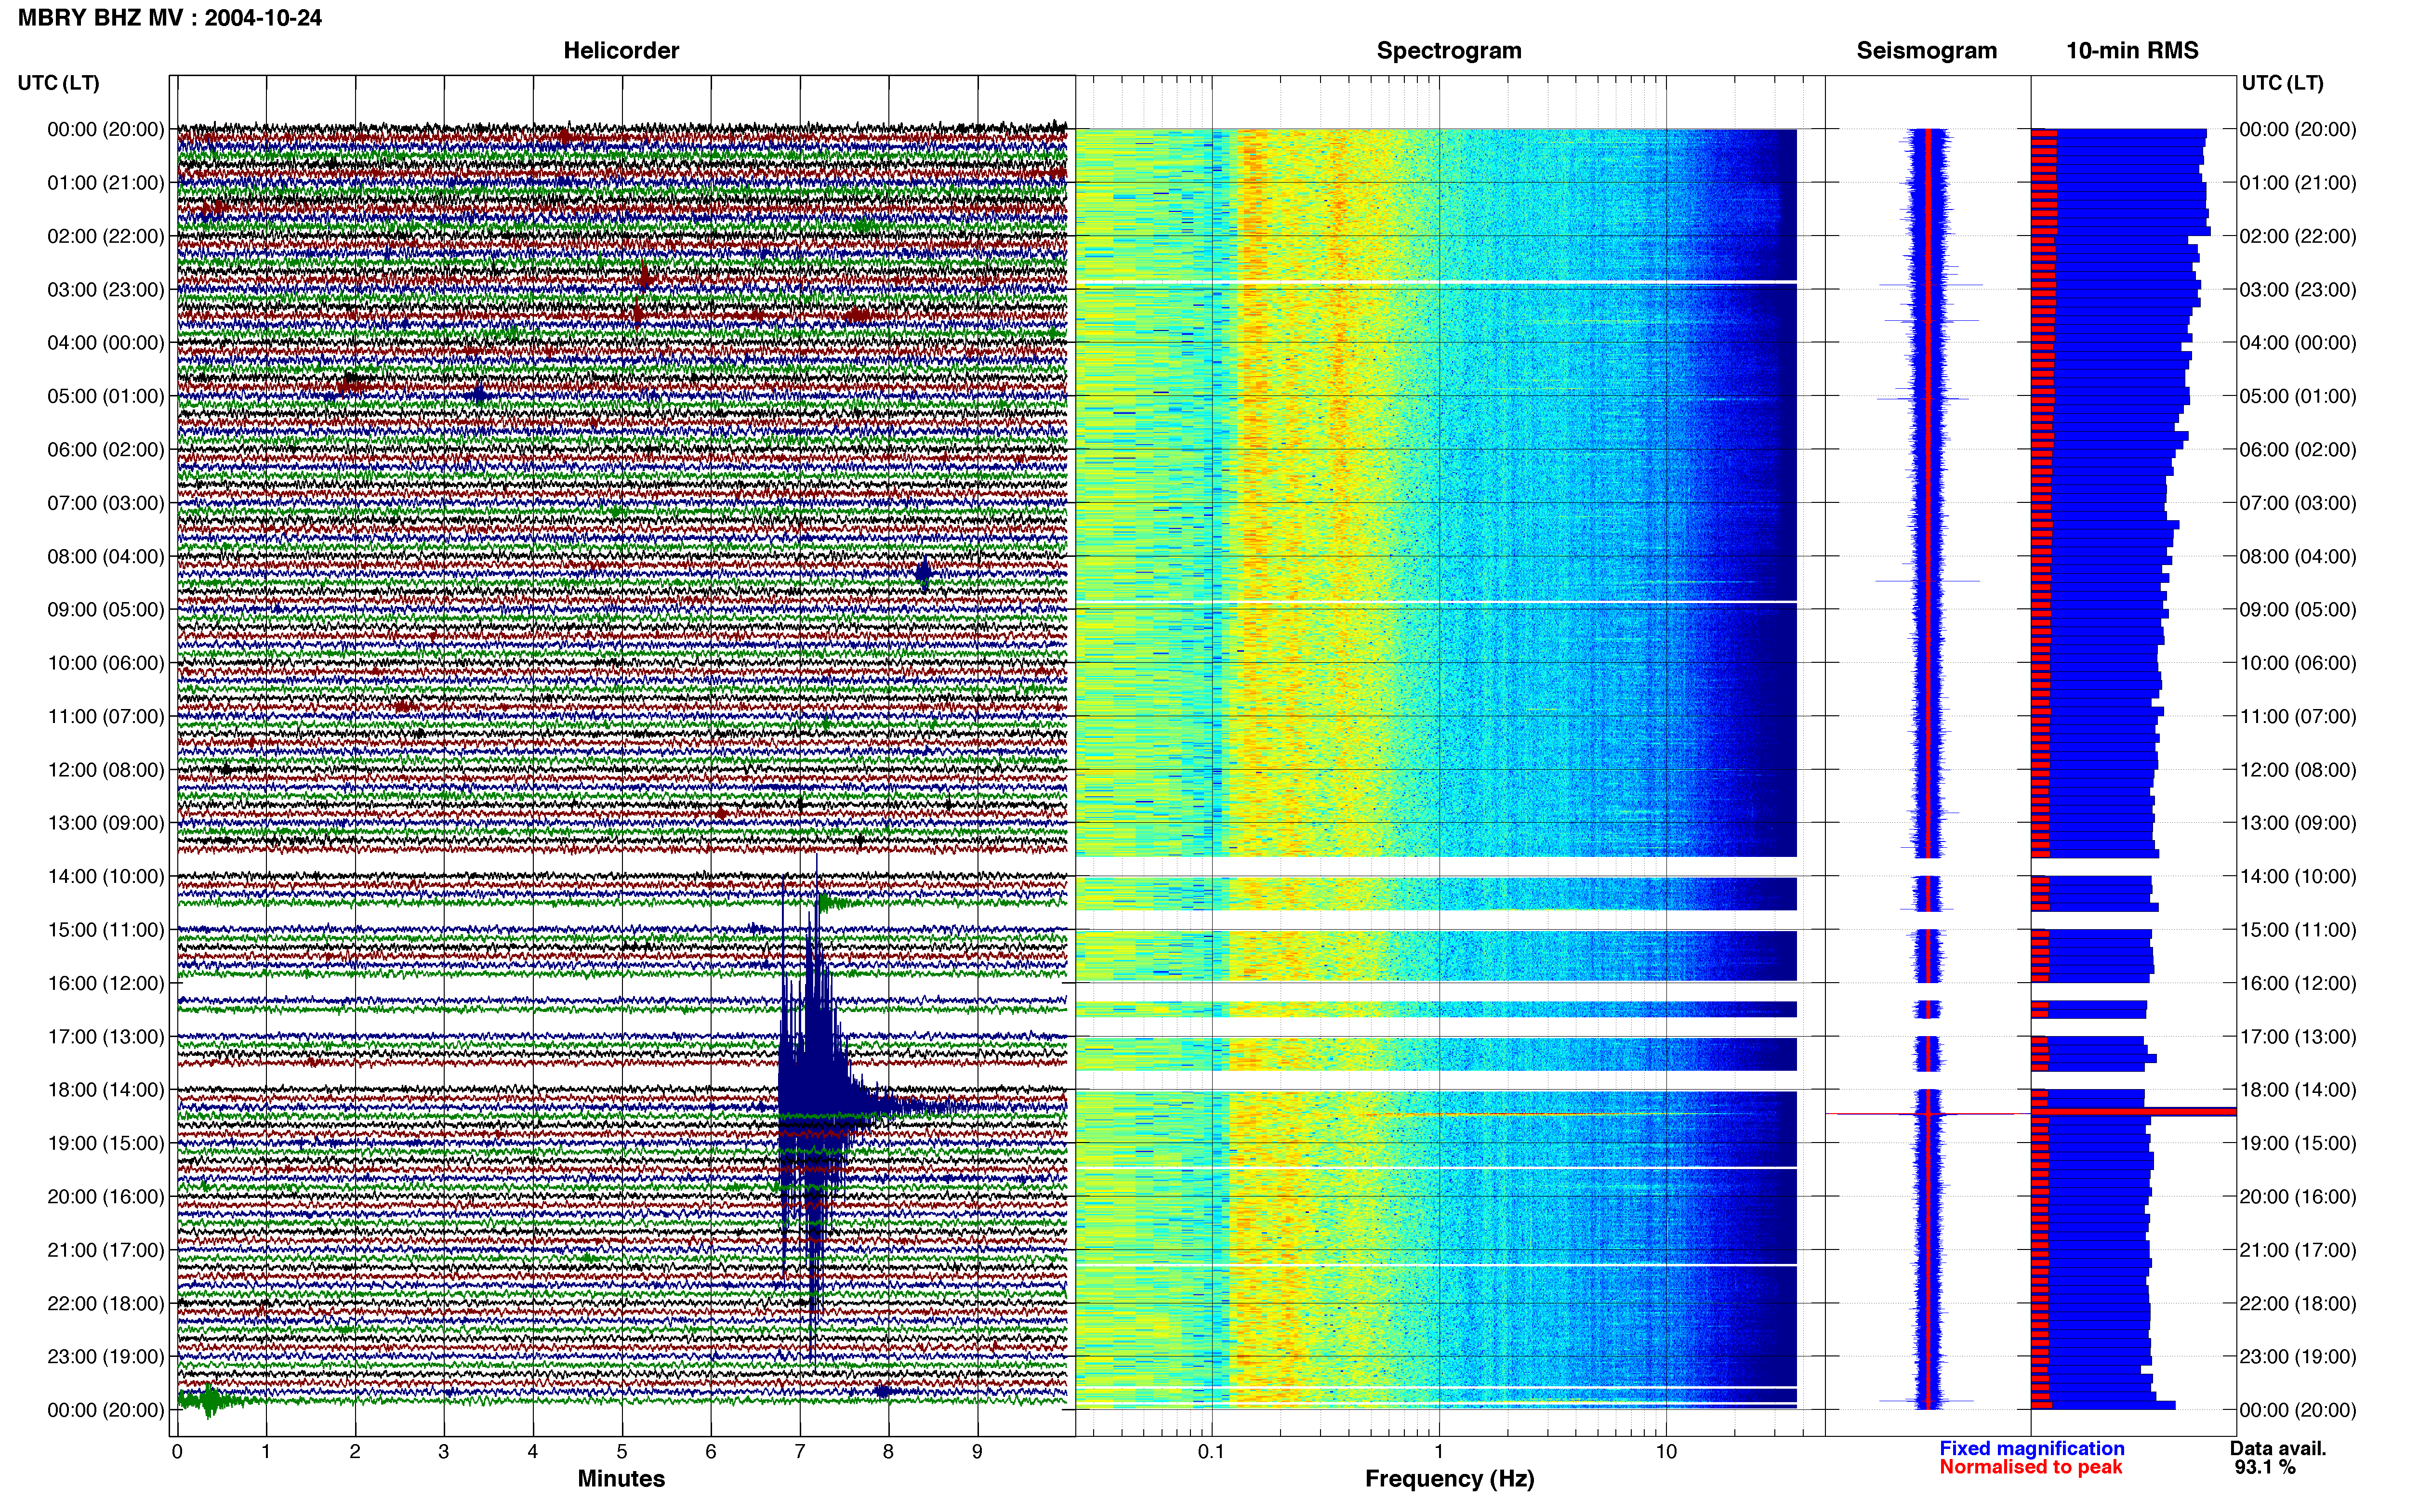Click the '18:00 (14:00)' label left of Helicorder
The image size is (2418, 1512).
point(106,1090)
